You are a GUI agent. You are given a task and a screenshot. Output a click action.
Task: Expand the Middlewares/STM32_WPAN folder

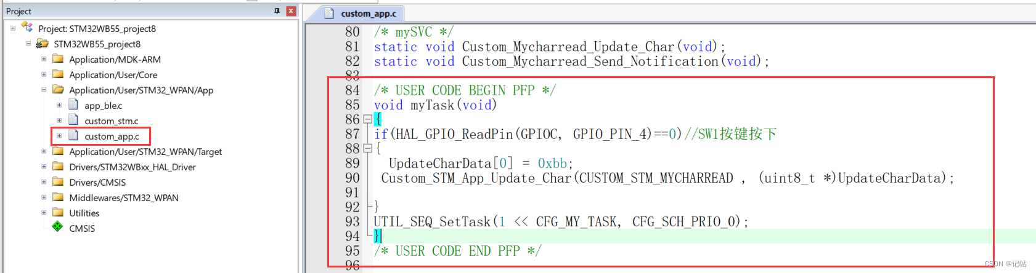coord(44,197)
